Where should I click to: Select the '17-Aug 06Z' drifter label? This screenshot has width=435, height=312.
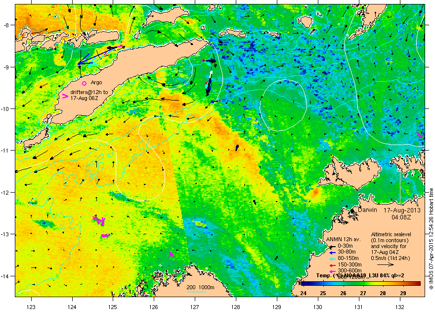(x=84, y=98)
